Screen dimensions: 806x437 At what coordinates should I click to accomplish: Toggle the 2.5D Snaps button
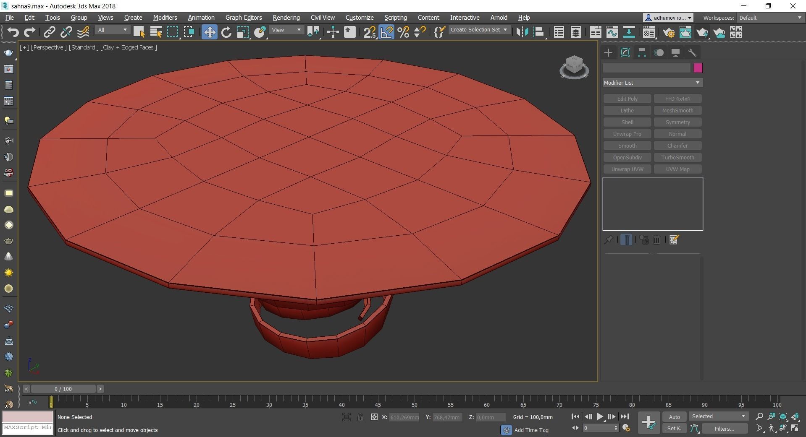(x=370, y=32)
